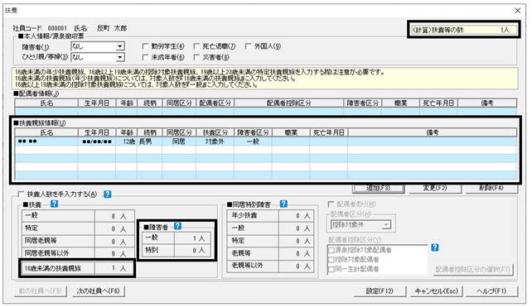This screenshot has height=307, width=532.
Task: Toggle 配偶者あり checkbox
Action: 331,204
